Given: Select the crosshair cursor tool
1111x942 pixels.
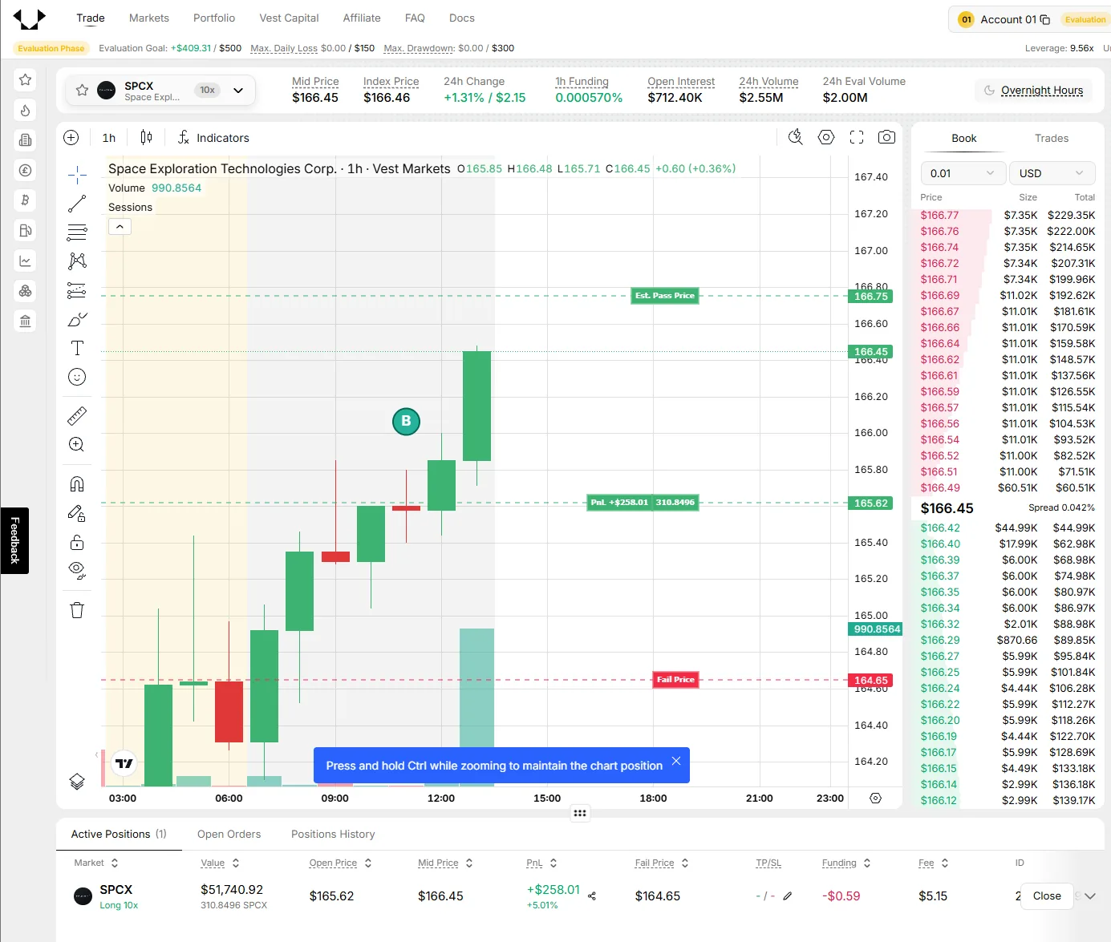Looking at the screenshot, I should (x=77, y=175).
